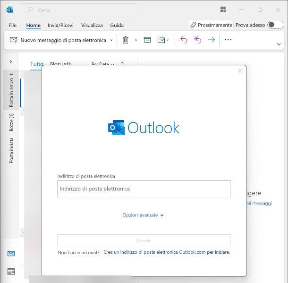
Task: Click the Prossimamente megaphone icon
Action: point(193,25)
